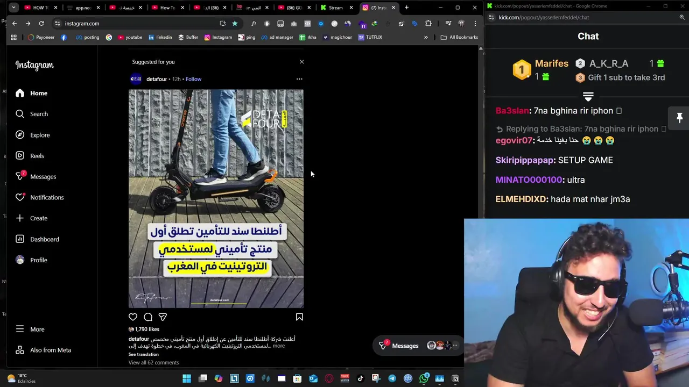Comment on the detafour post
The width and height of the screenshot is (689, 387).
148,317
